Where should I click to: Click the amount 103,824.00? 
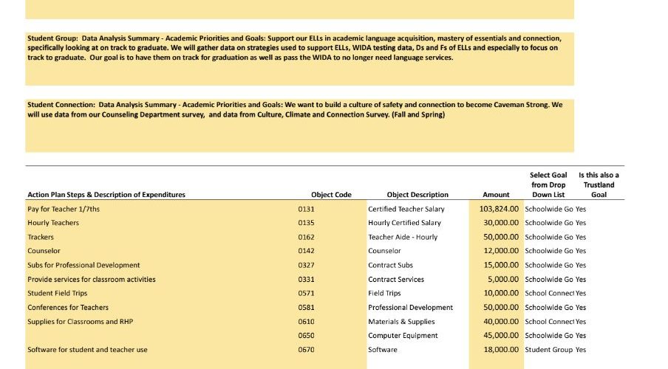tap(499, 209)
